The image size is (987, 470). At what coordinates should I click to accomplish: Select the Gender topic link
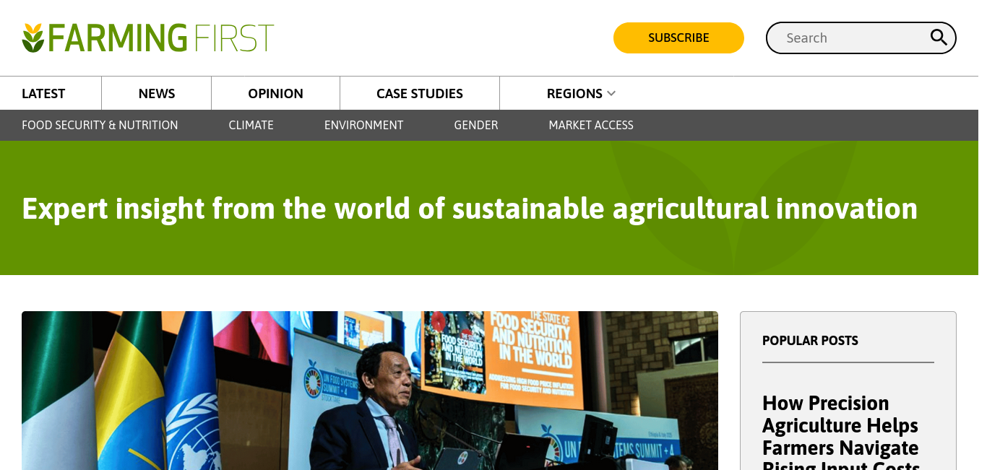point(476,125)
